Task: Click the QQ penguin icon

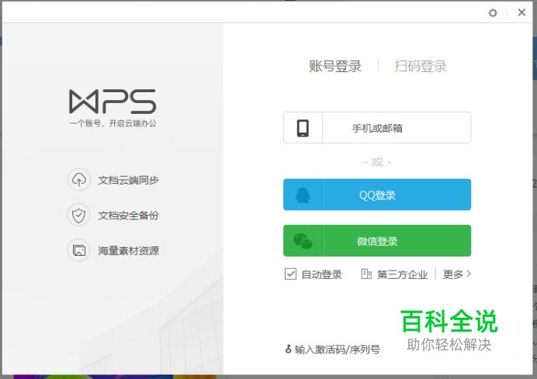Action: point(303,195)
